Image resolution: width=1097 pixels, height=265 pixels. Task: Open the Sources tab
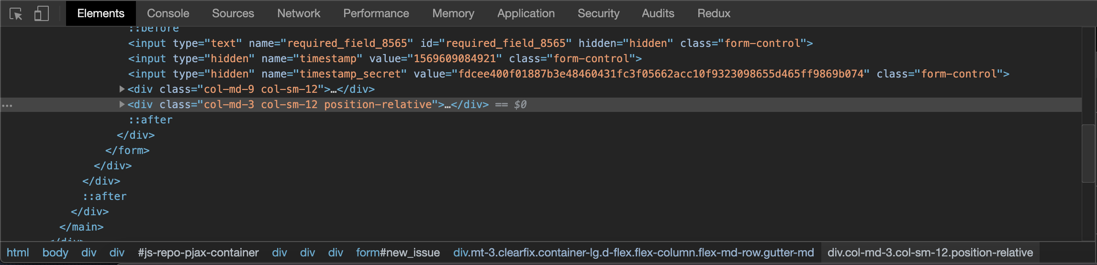pyautogui.click(x=233, y=13)
